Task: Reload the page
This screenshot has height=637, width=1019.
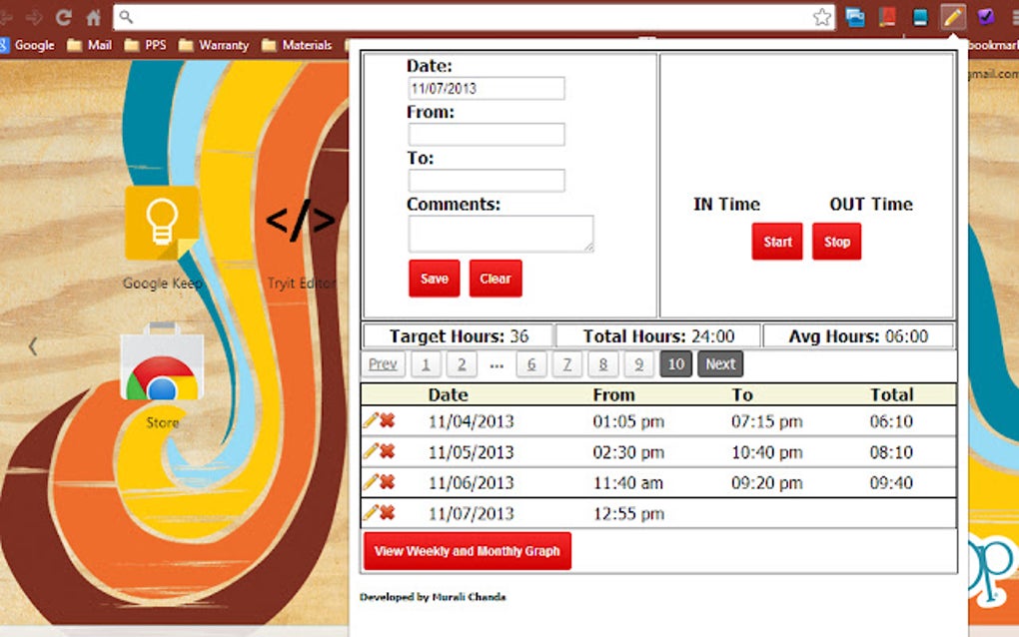Action: click(x=63, y=17)
